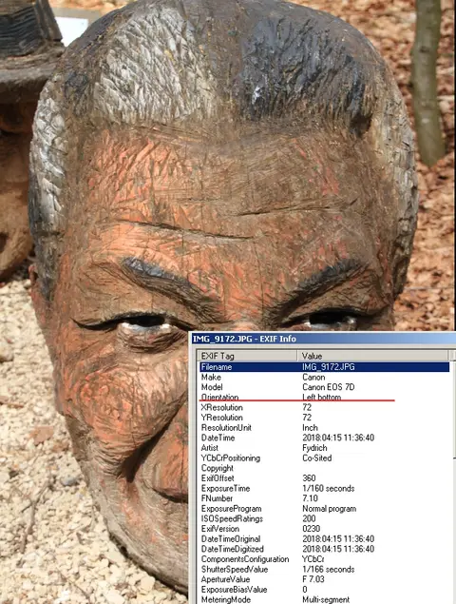The width and height of the screenshot is (456, 604).
Task: Select the "Copyright" tag row
Action: pos(217,468)
